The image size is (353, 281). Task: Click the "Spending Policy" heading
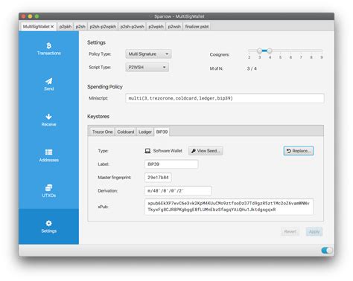105,87
